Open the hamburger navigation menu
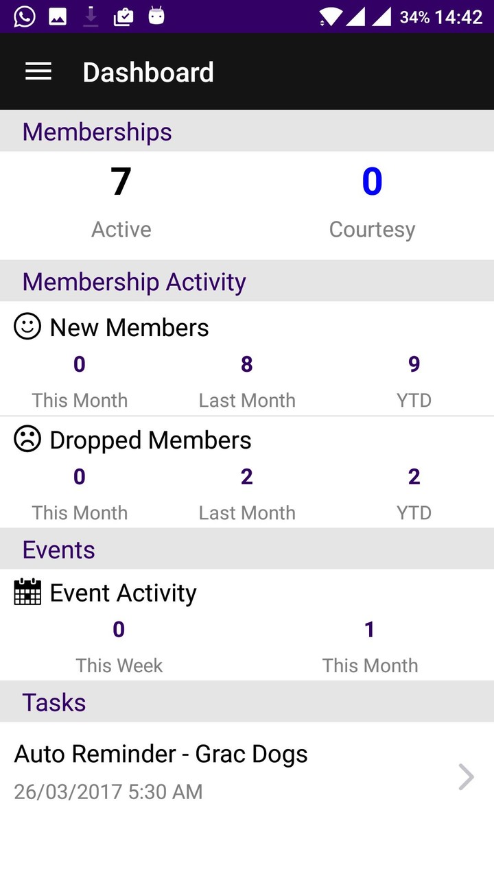Viewport: 494px width, 878px height. pyautogui.click(x=38, y=72)
